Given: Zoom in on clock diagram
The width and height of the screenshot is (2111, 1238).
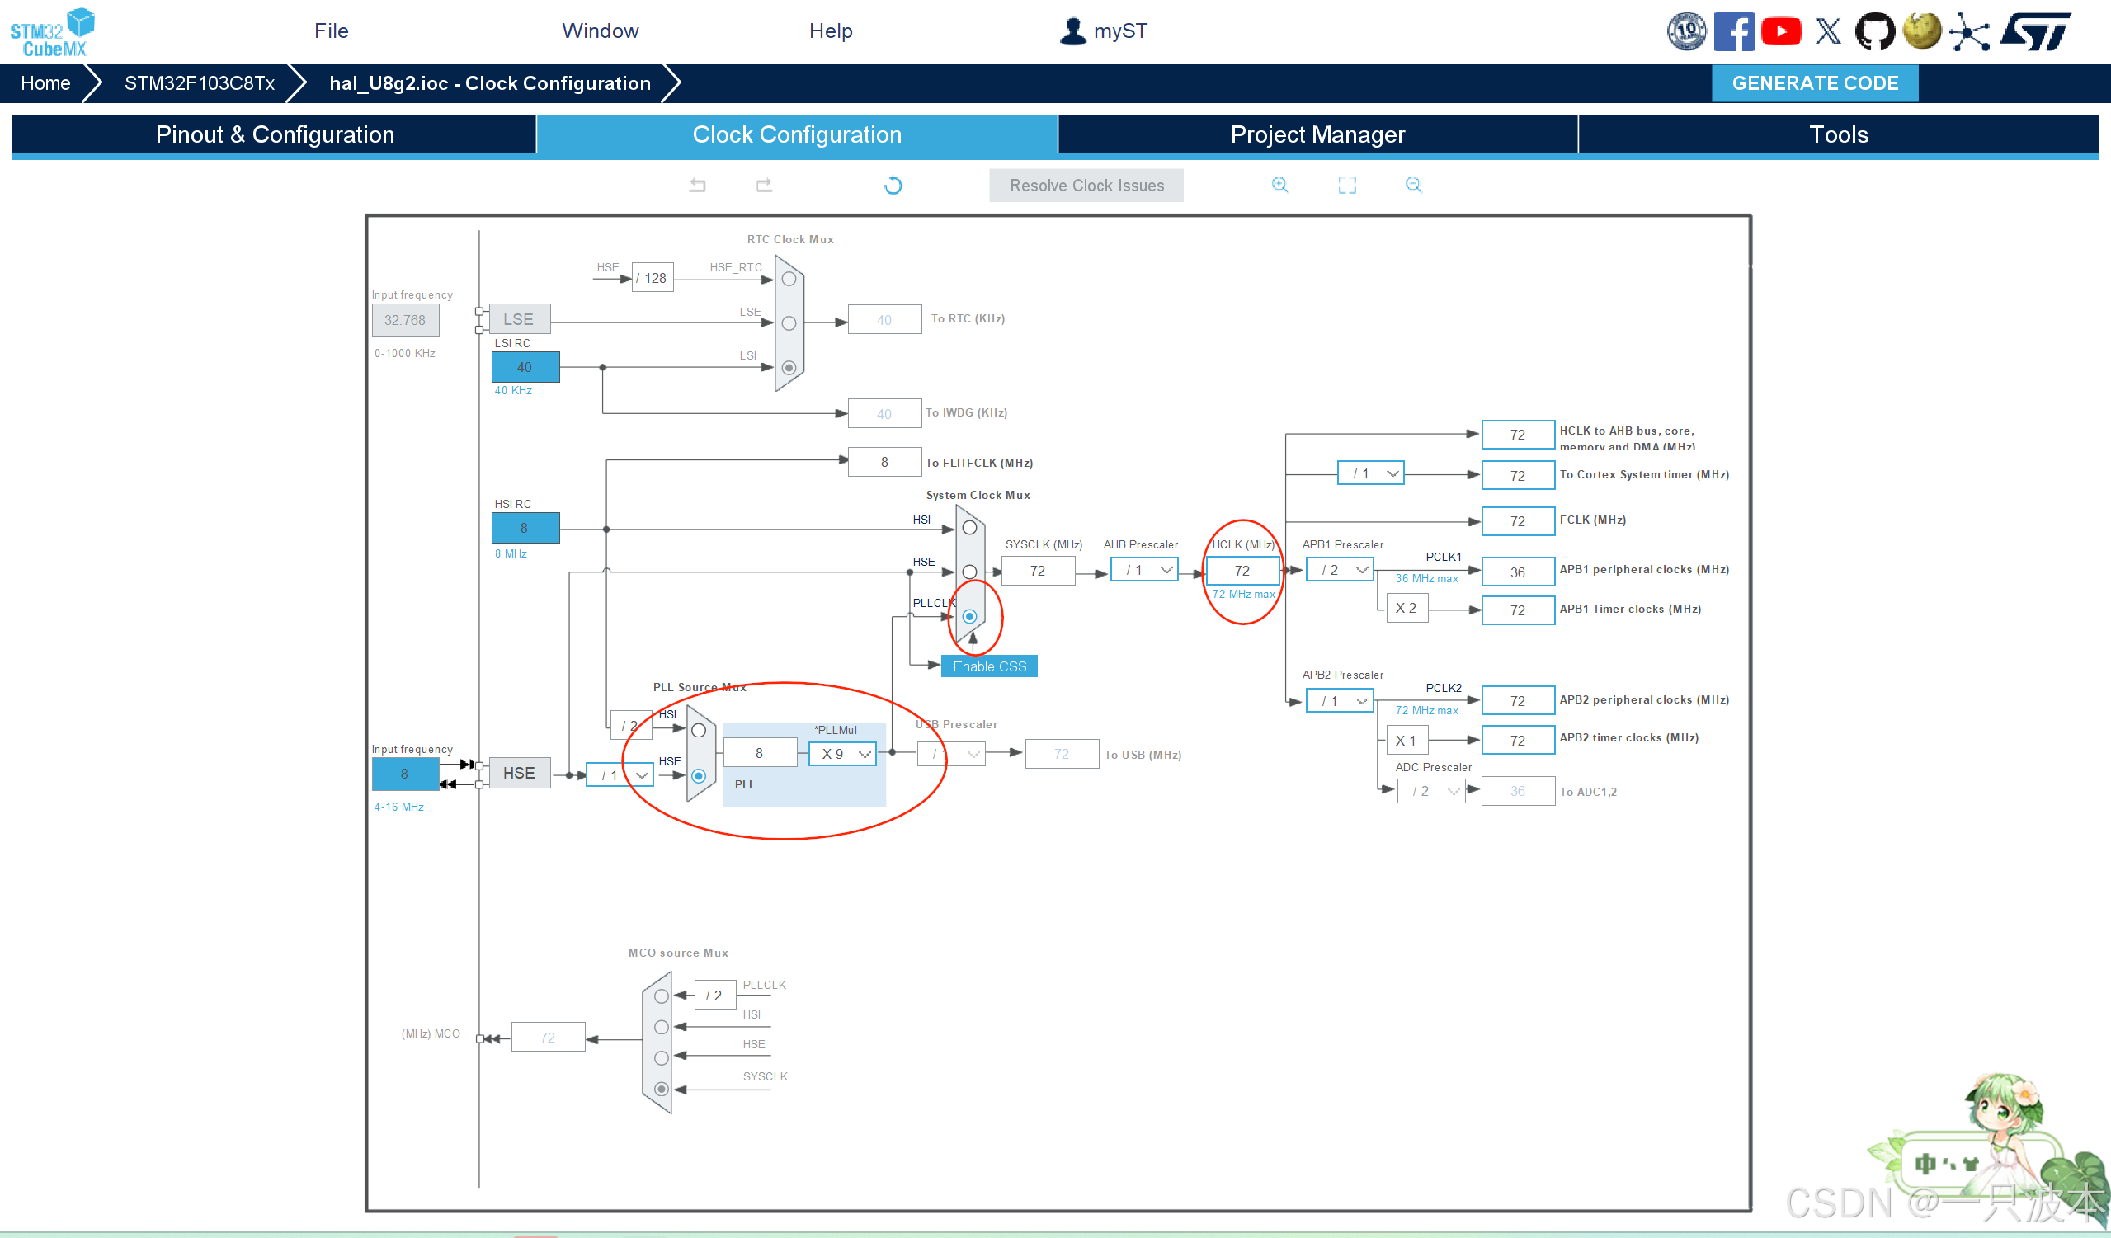Looking at the screenshot, I should point(1279,185).
